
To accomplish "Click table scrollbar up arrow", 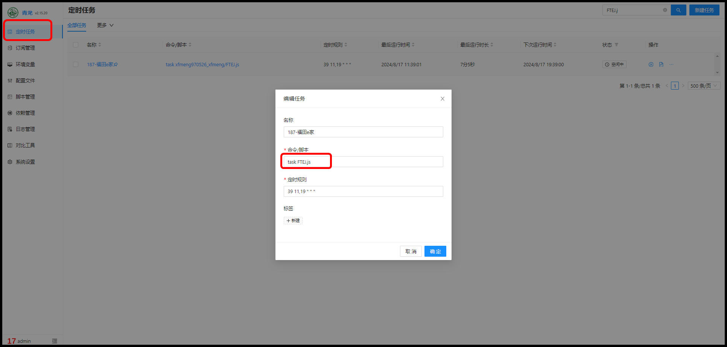I will (717, 56).
